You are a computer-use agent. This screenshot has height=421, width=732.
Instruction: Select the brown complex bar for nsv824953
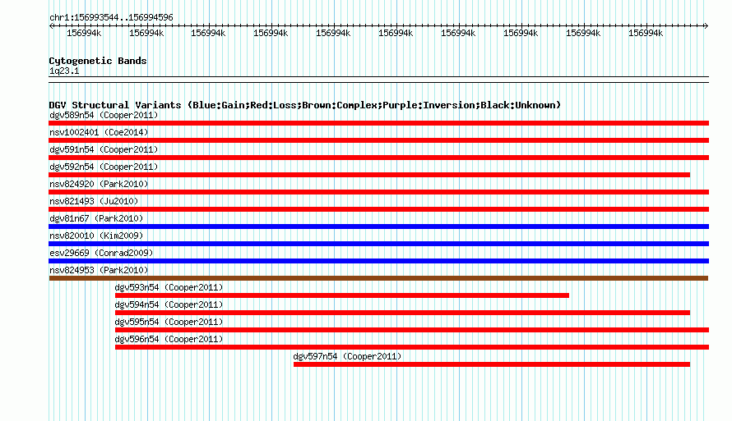point(378,278)
